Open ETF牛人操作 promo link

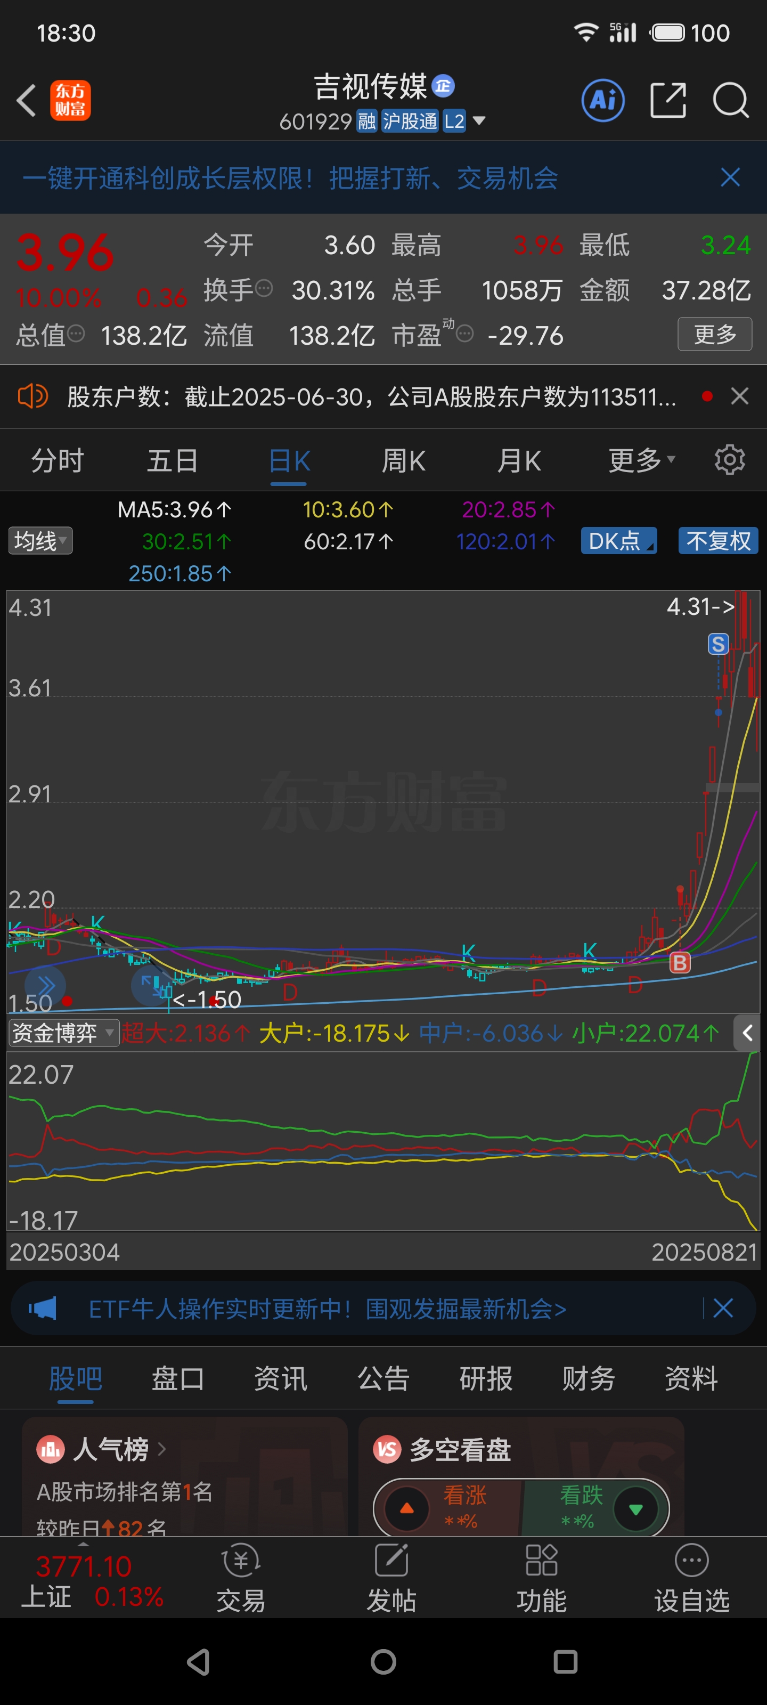click(x=328, y=1309)
